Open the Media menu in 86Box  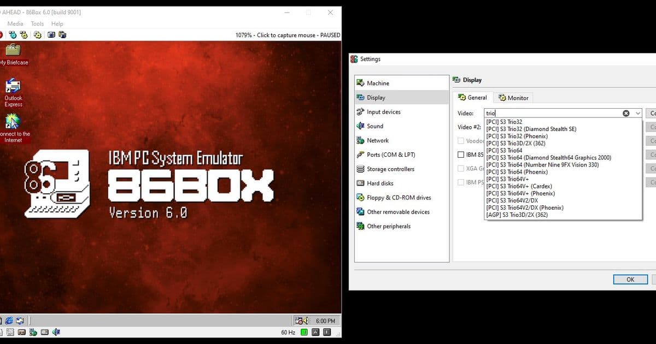15,23
